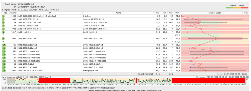
Task: Click the Count column header
Action: 13,13
